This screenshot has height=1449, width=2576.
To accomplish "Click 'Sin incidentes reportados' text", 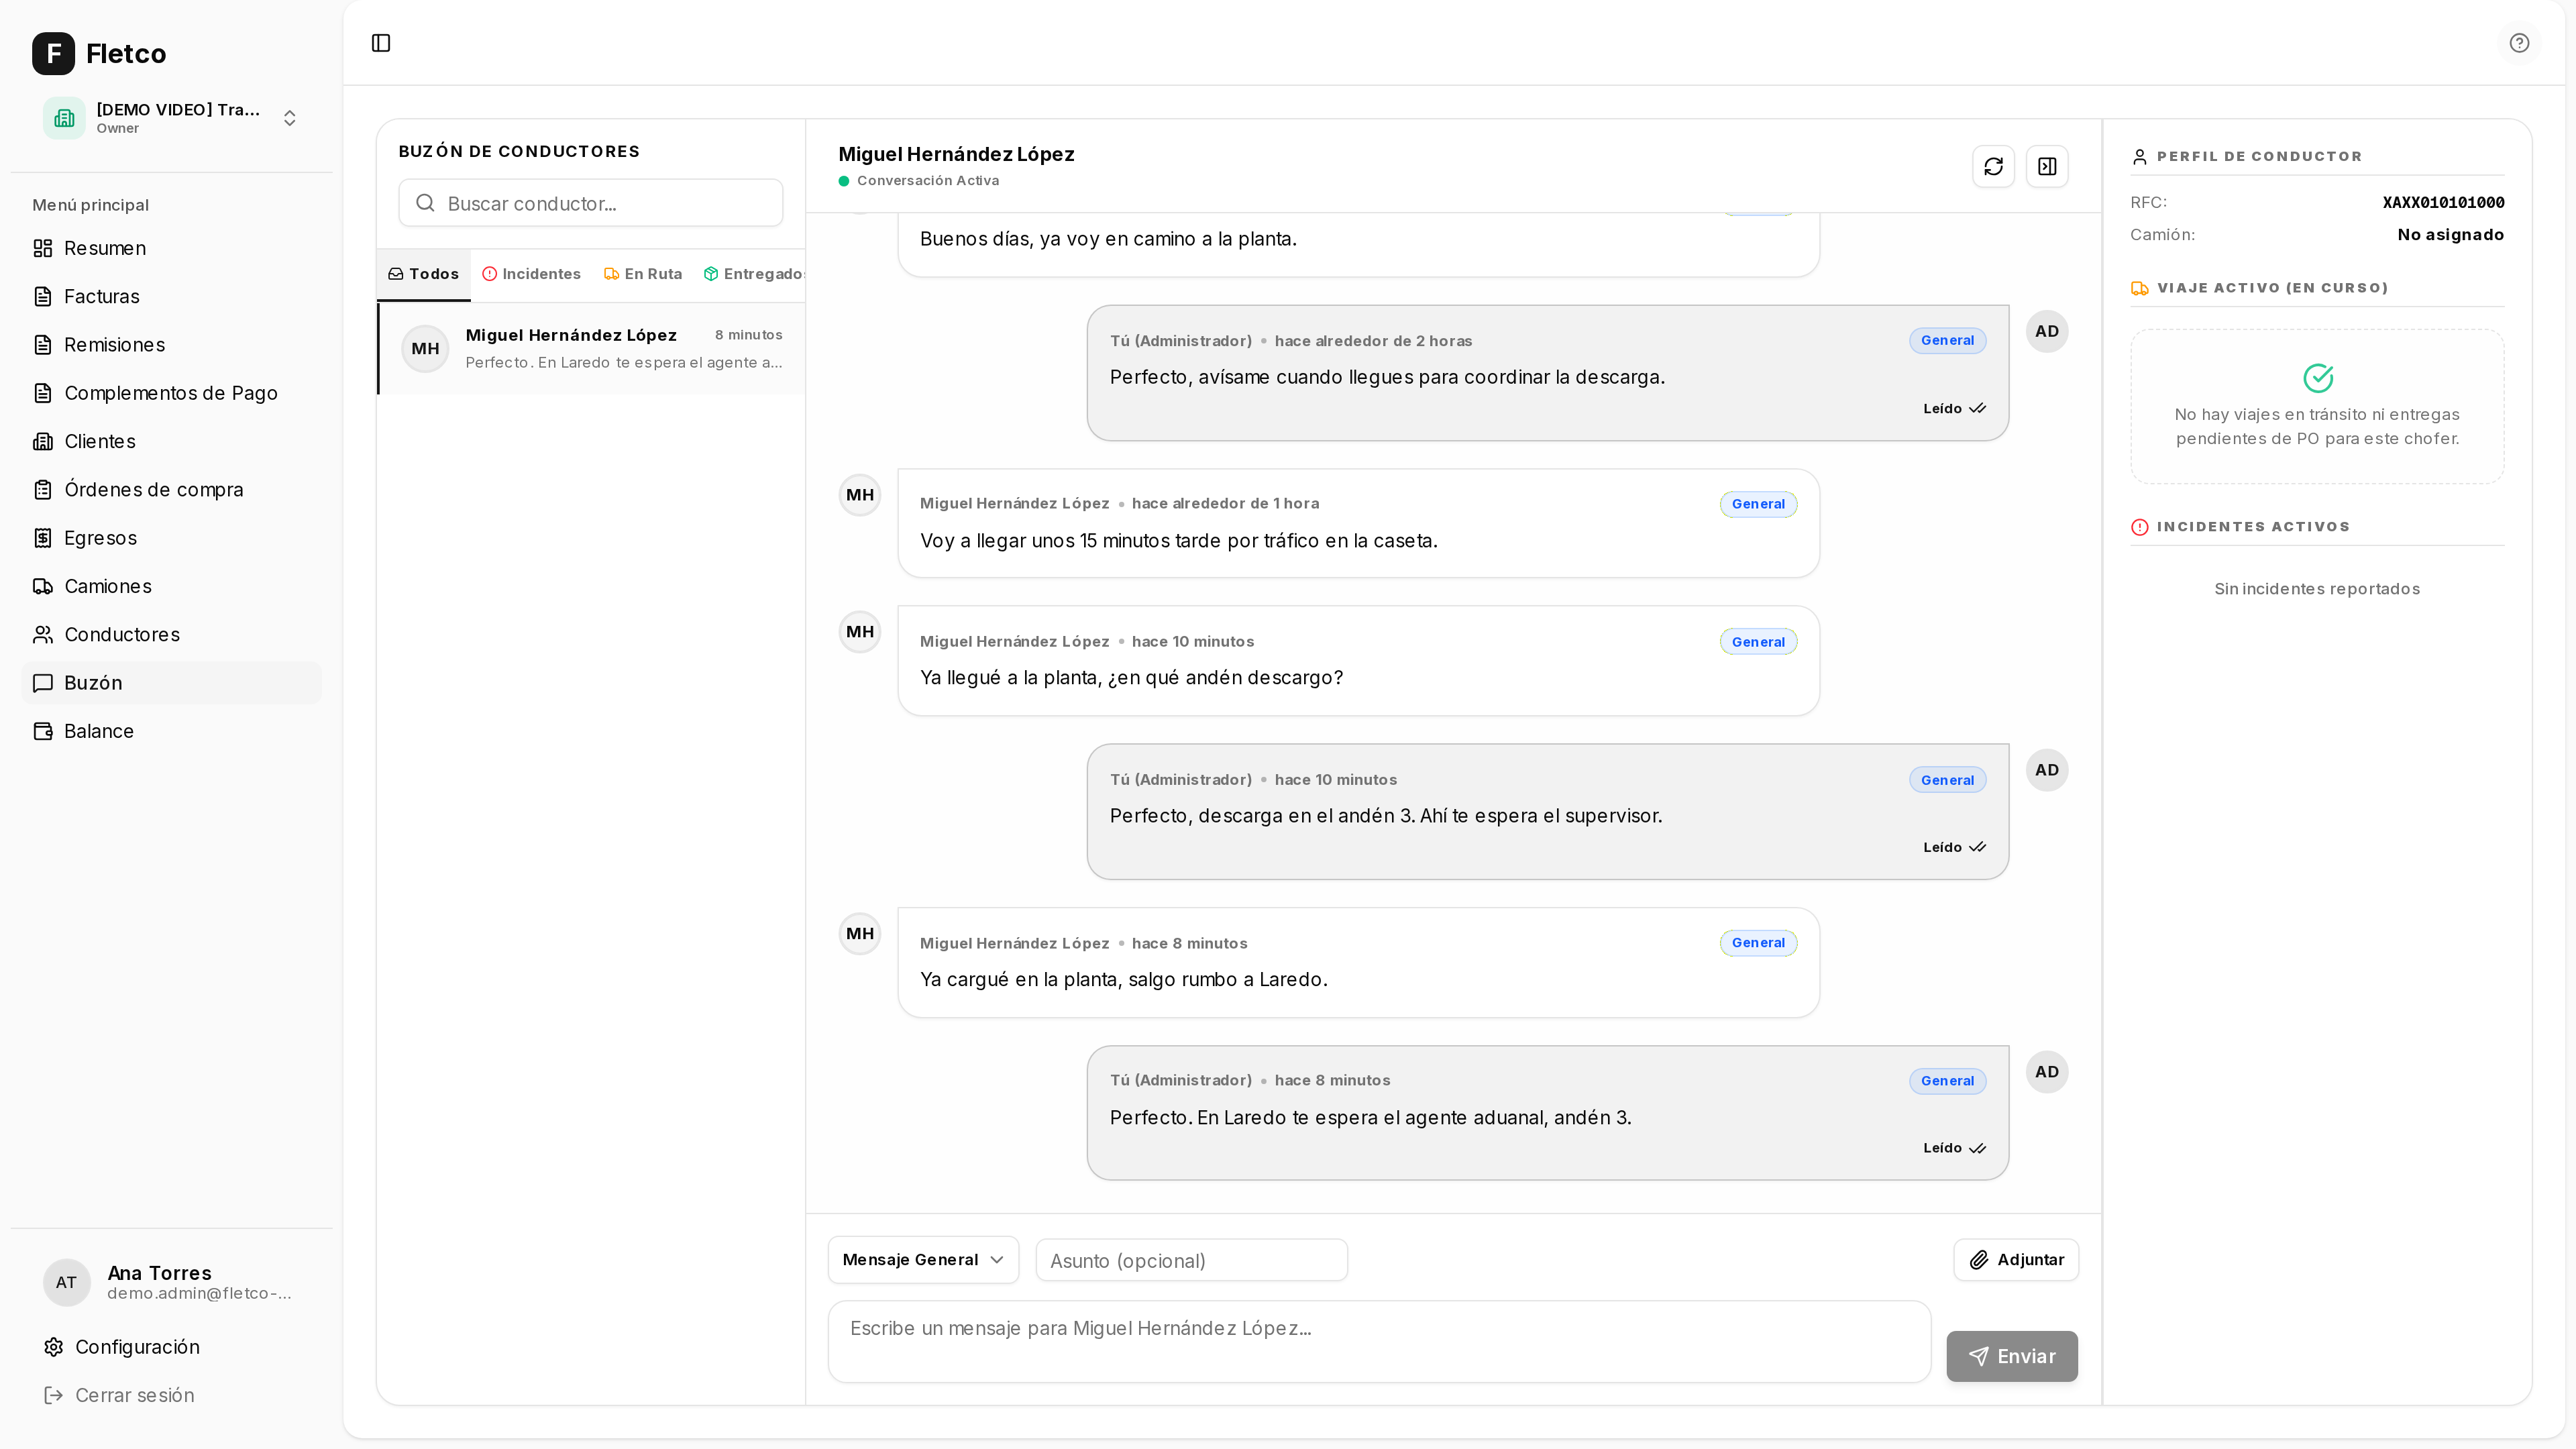I will point(2317,589).
